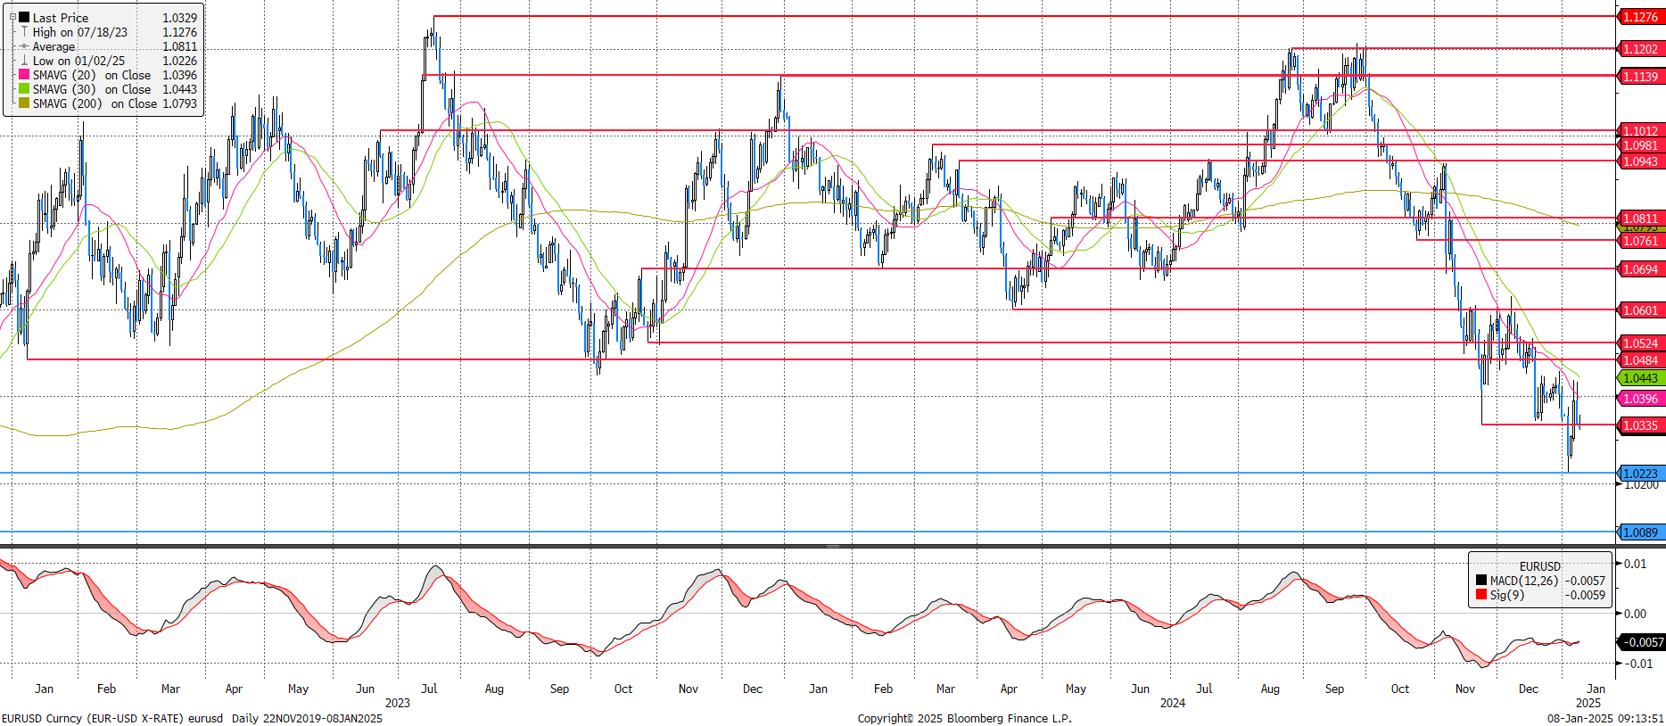Click the 0.00 MACD axis label
Image resolution: width=1666 pixels, height=726 pixels.
(x=1636, y=614)
